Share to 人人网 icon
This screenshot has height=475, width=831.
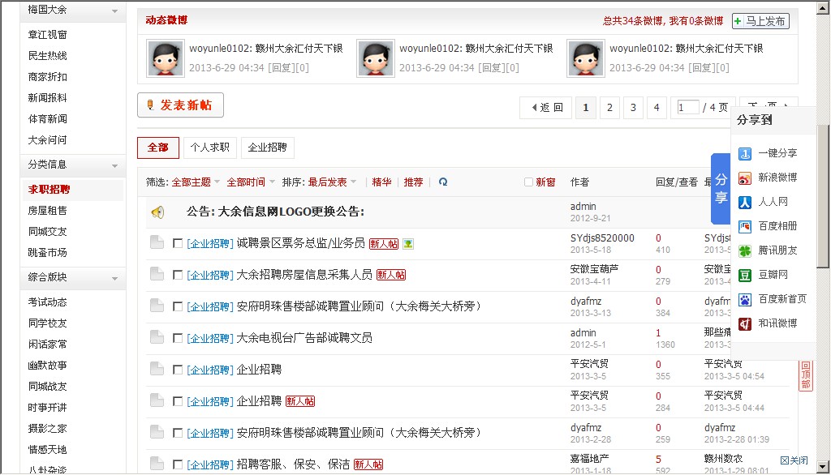coord(745,203)
